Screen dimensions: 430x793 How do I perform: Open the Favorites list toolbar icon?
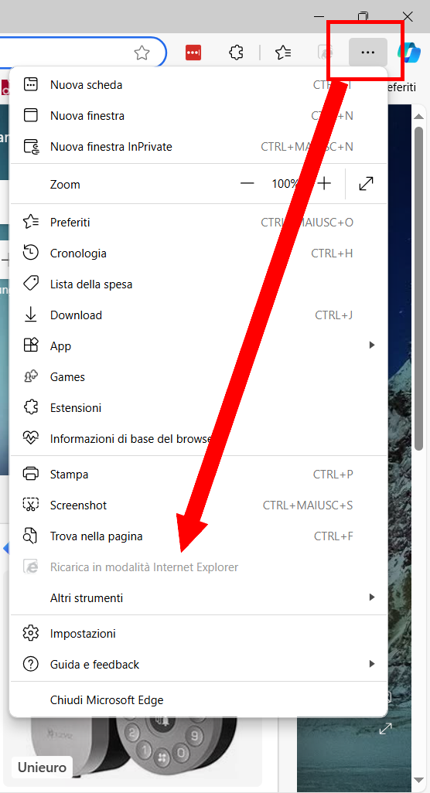click(283, 52)
